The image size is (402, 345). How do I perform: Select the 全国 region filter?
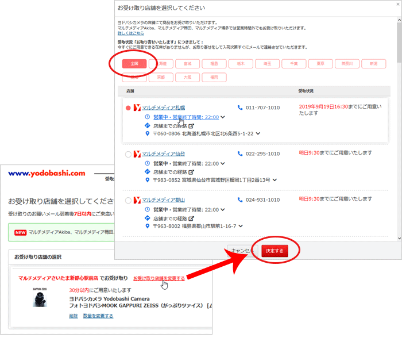[x=134, y=64]
